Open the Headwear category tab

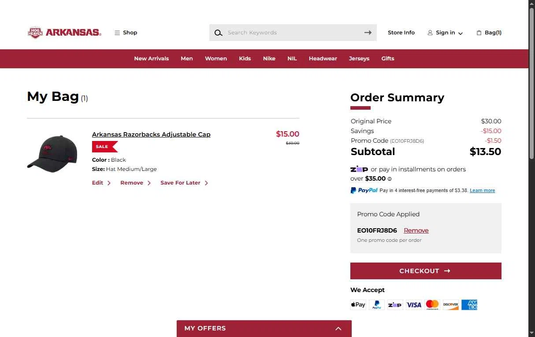pos(323,59)
